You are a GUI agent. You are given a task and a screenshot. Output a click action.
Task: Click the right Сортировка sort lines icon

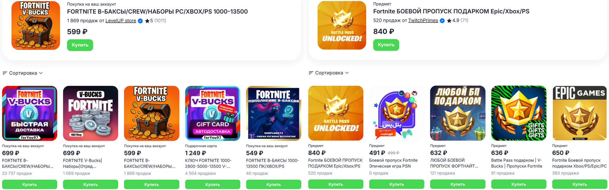(x=311, y=73)
